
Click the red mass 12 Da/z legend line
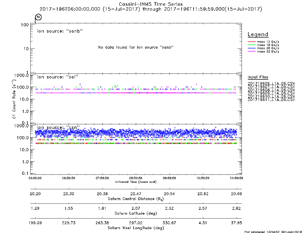(251, 42)
